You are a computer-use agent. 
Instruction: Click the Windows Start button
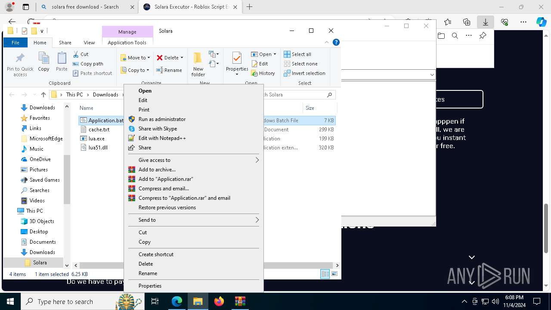(x=10, y=301)
